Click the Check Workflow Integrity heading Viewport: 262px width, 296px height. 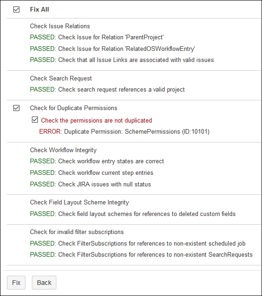[x=63, y=150]
